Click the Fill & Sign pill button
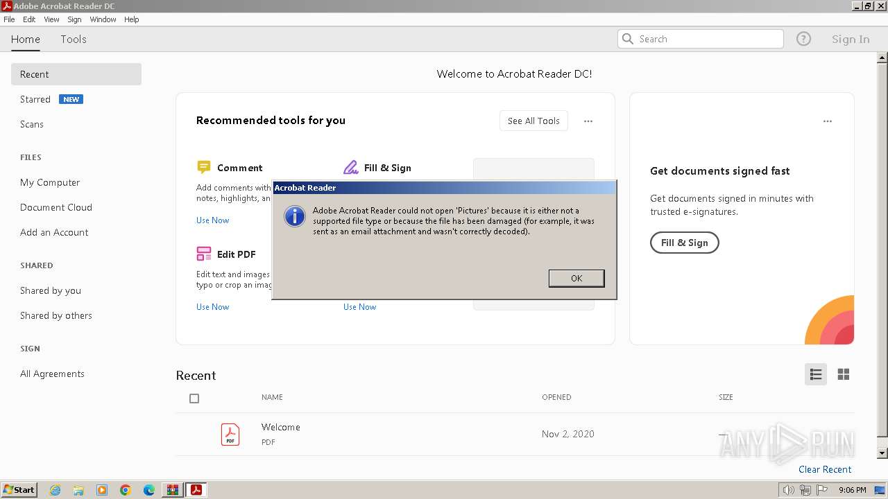Viewport: 888px width, 499px height. (x=684, y=243)
